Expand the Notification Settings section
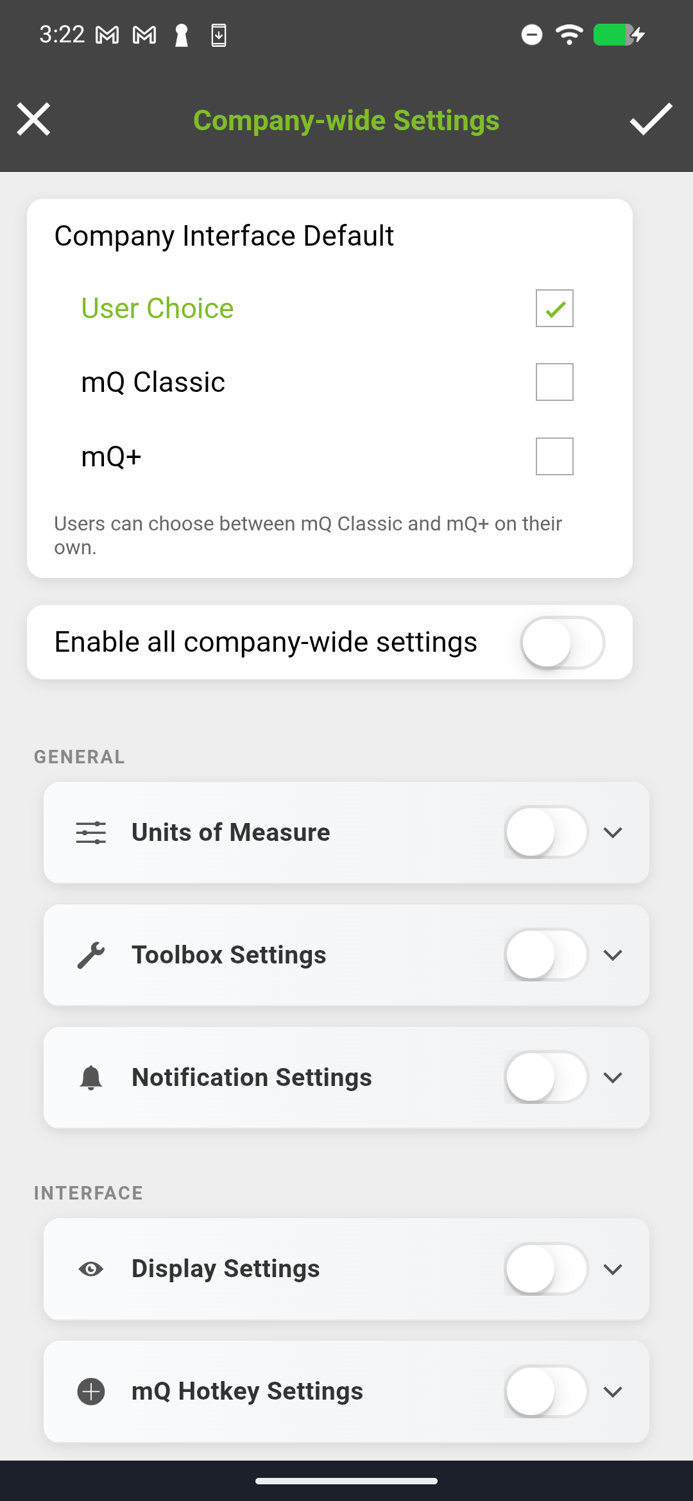Viewport: 693px width, 1501px height. (612, 1077)
